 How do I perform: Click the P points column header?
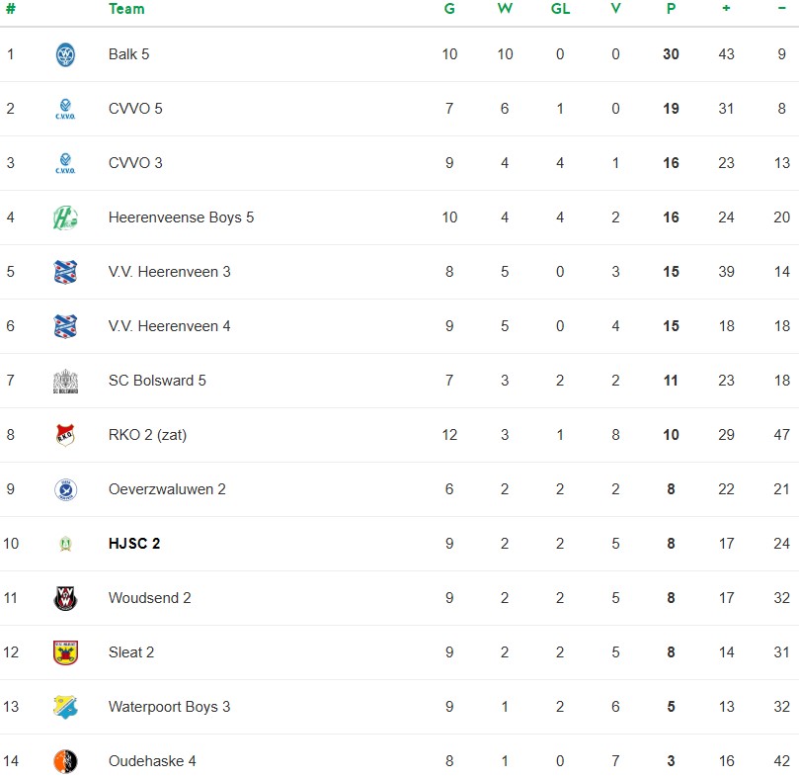[x=671, y=9]
